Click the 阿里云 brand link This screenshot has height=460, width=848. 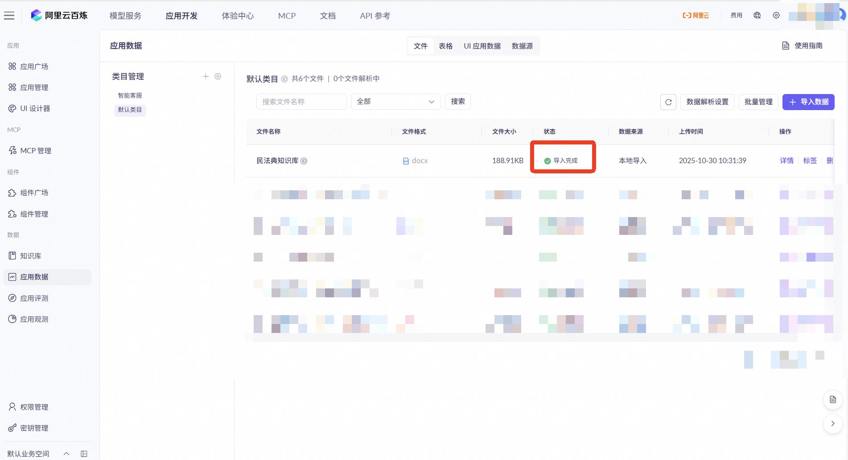coord(696,16)
